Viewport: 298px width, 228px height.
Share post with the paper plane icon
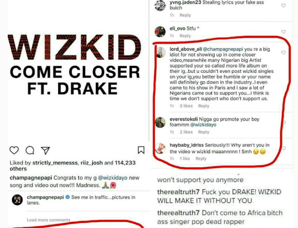click(x=46, y=150)
